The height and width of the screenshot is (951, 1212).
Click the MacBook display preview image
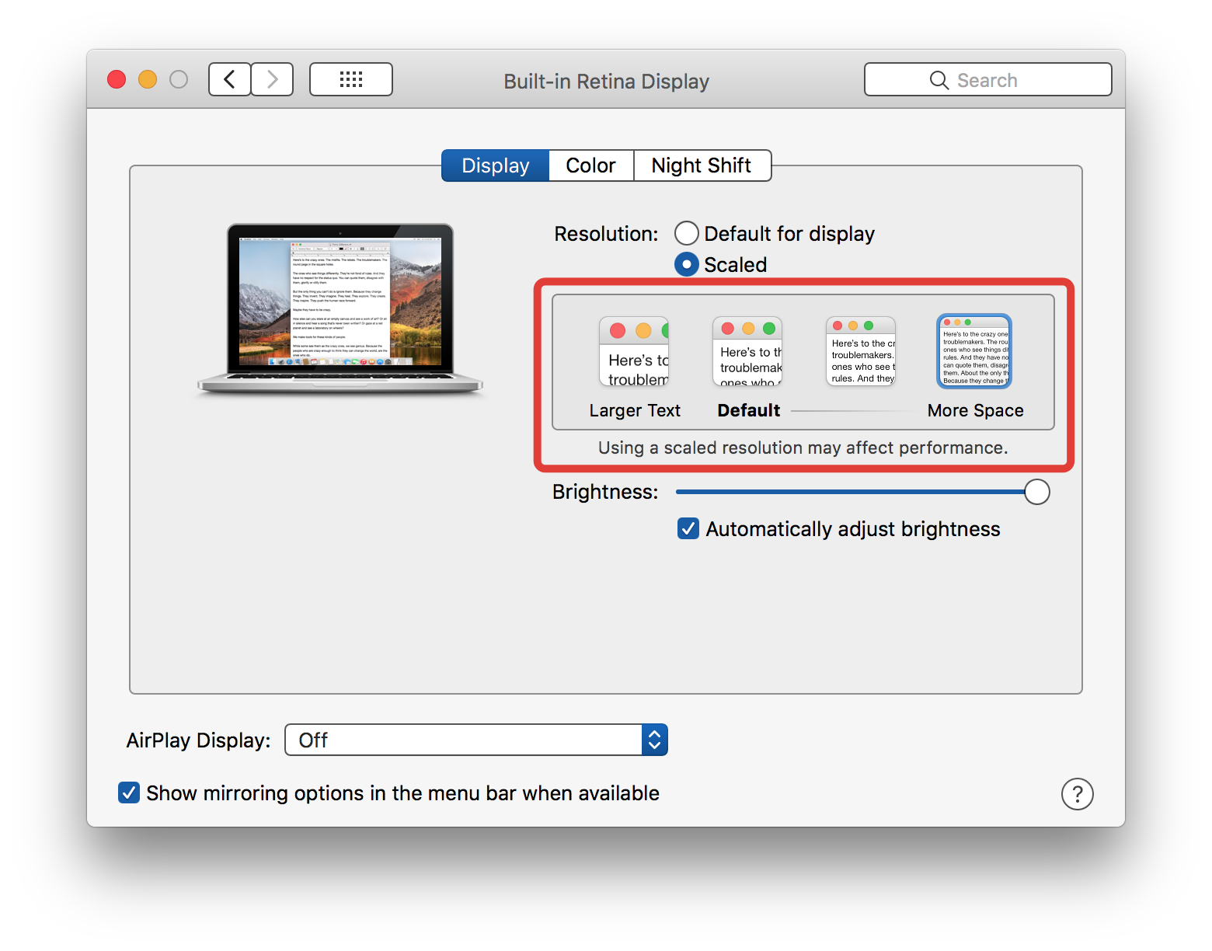click(x=340, y=309)
